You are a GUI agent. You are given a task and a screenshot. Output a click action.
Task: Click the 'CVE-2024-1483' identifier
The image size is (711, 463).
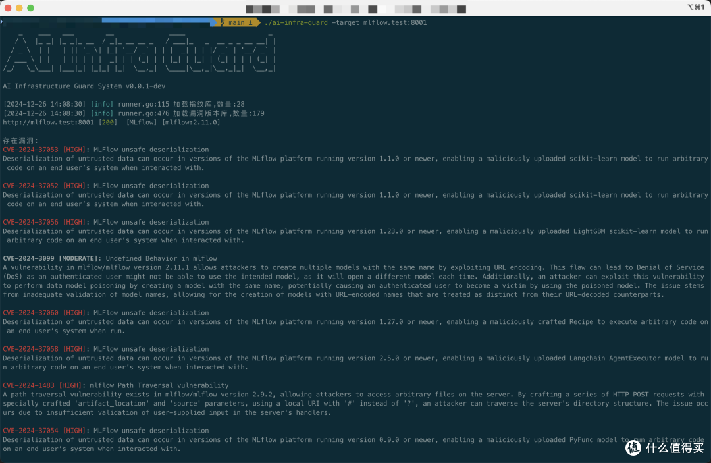tap(28, 385)
